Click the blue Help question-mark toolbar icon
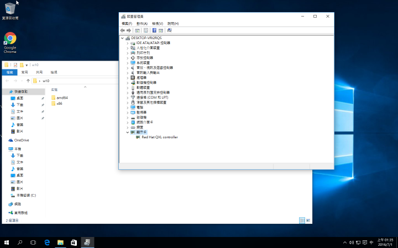This screenshot has width=398, height=248. click(x=154, y=30)
